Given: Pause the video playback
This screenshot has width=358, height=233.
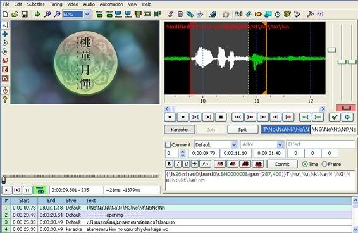Looking at the screenshot, I should pos(27,190).
